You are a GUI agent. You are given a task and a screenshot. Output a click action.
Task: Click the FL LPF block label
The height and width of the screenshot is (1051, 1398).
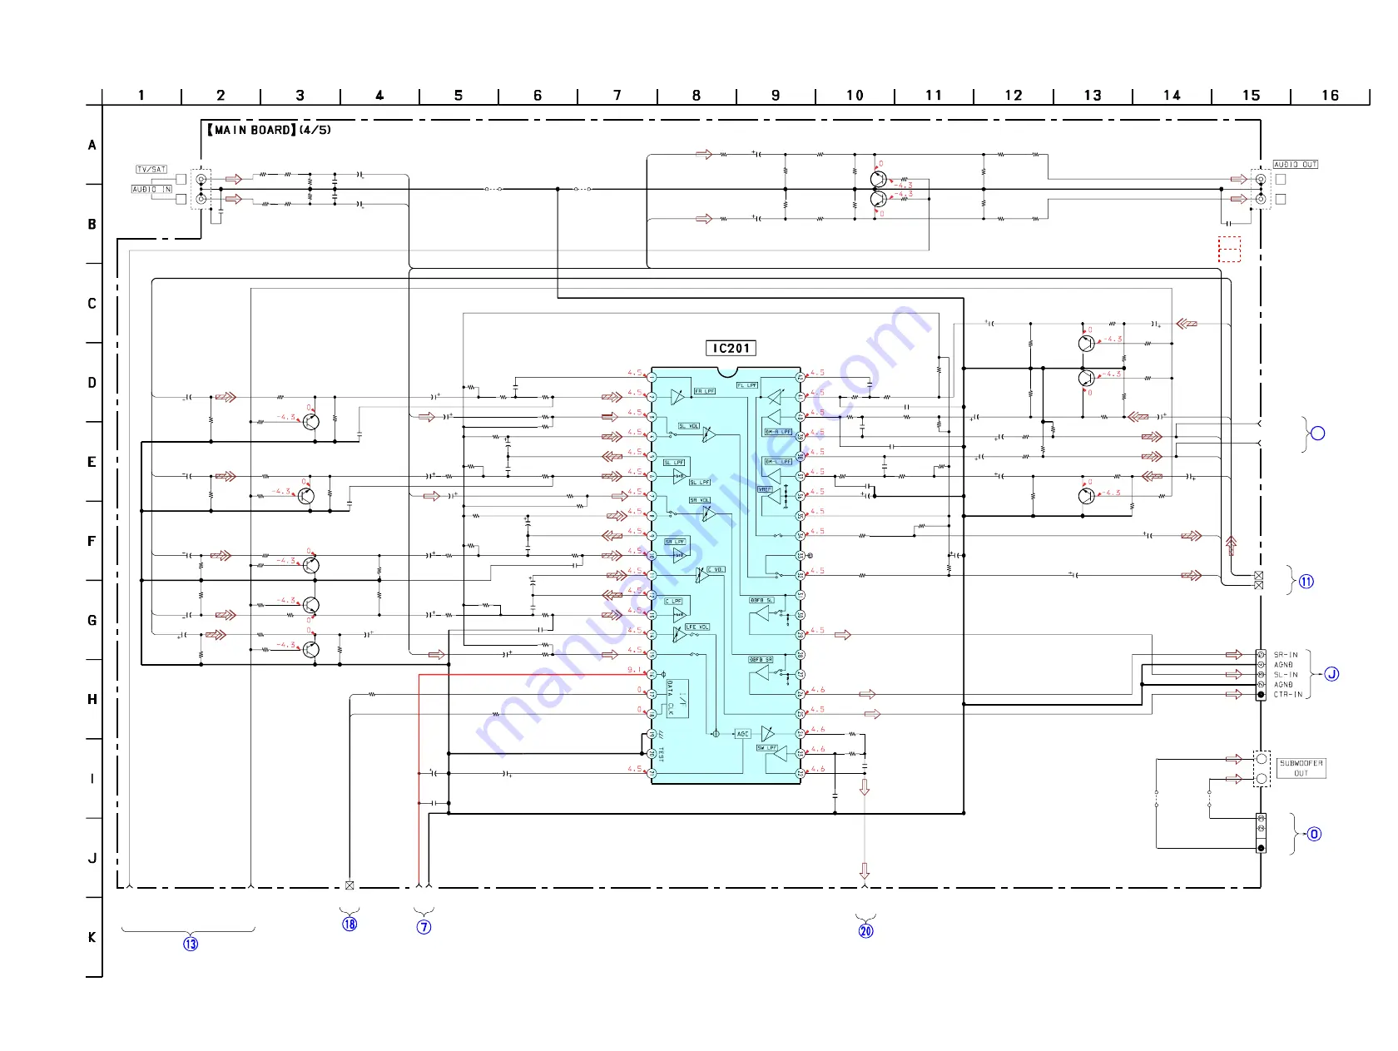pyautogui.click(x=747, y=385)
